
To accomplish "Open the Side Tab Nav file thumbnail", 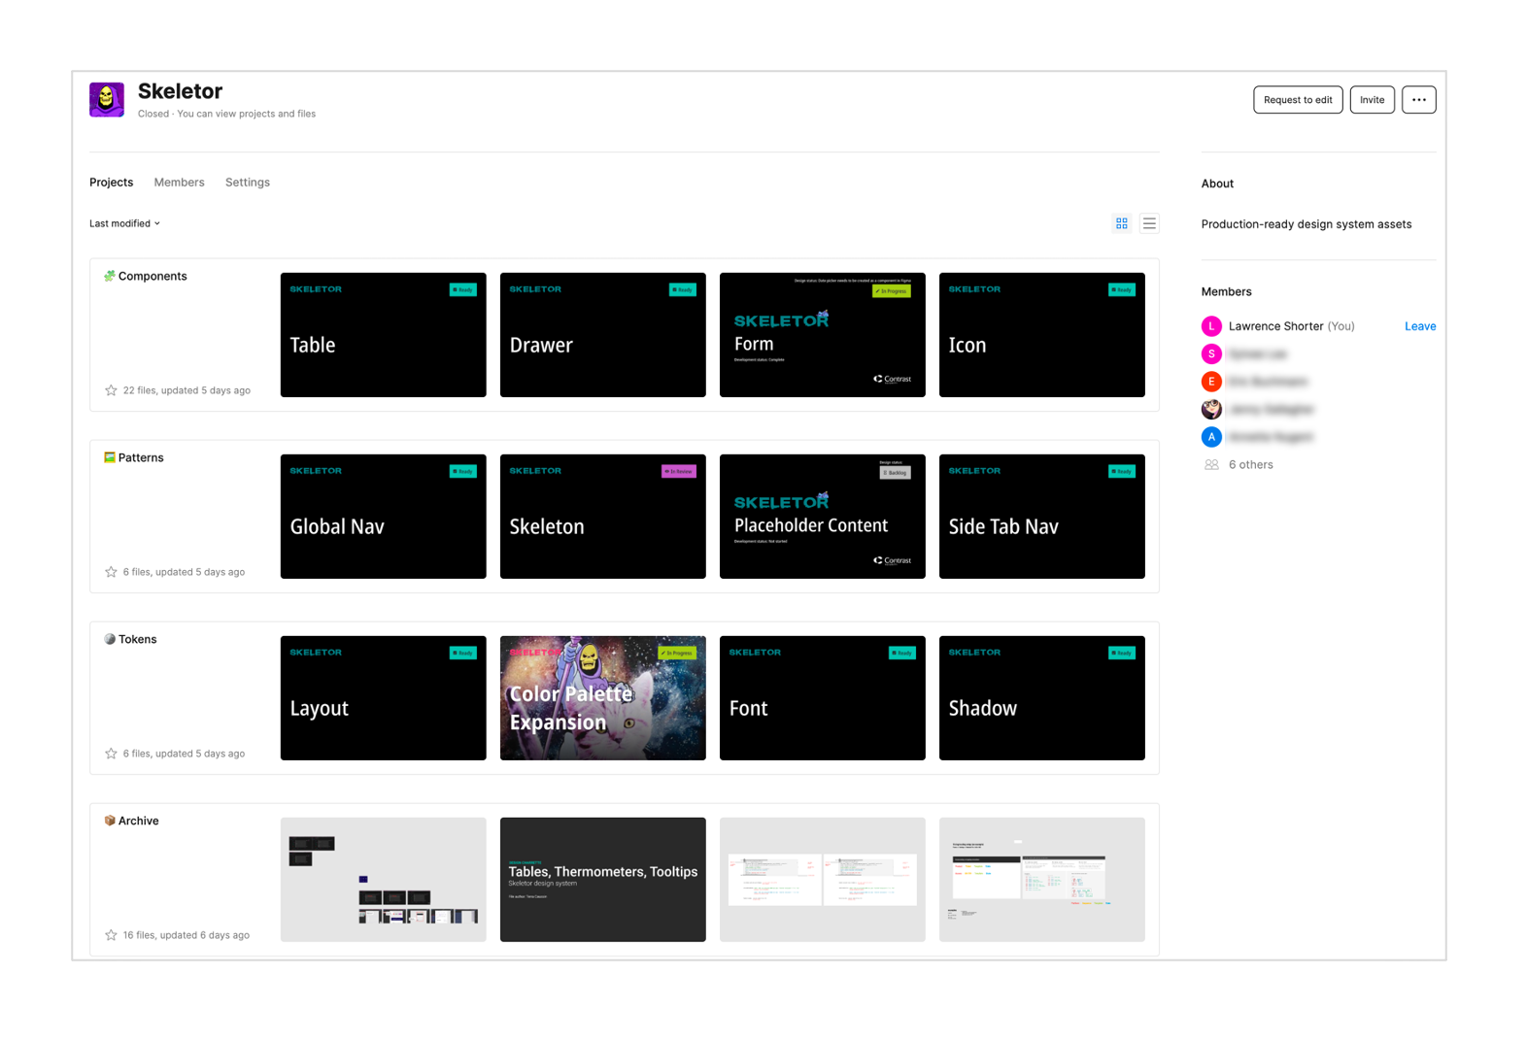I will tap(1041, 517).
